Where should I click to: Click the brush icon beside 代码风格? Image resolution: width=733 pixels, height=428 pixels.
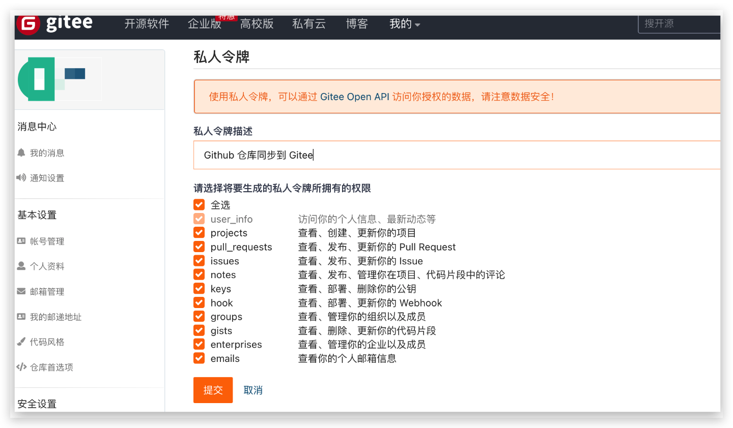point(21,342)
